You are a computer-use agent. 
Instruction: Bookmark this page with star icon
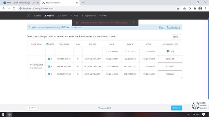point(178,8)
